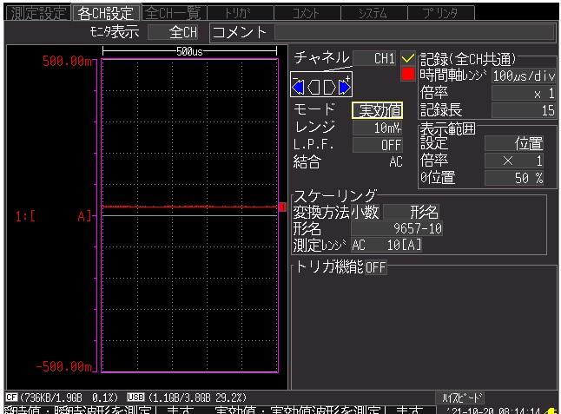Click the 記録(全CH共通) section header
The width and height of the screenshot is (561, 414).
click(x=468, y=59)
